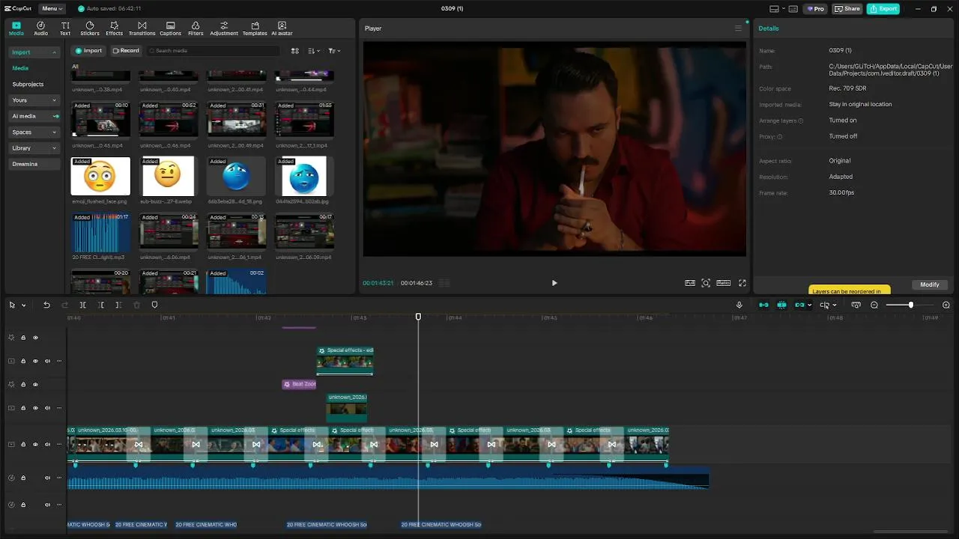Click the Delete left trim tool
This screenshot has height=539, width=959.
100,305
